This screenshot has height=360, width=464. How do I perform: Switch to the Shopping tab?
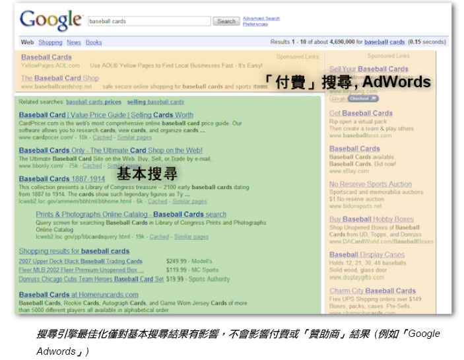pos(50,42)
